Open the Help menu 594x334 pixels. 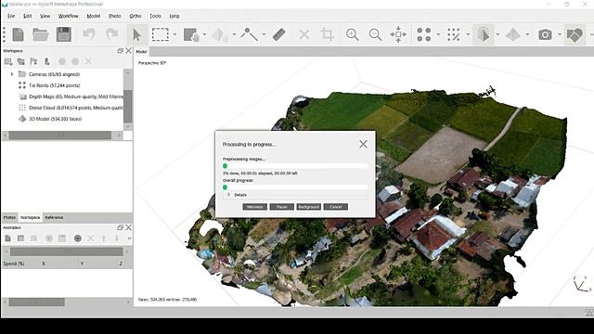(x=174, y=16)
